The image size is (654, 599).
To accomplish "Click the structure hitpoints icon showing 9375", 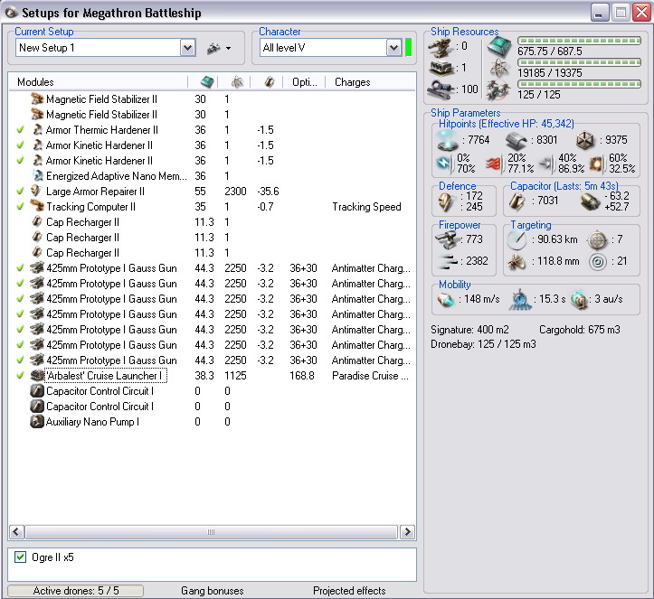I will (x=584, y=140).
